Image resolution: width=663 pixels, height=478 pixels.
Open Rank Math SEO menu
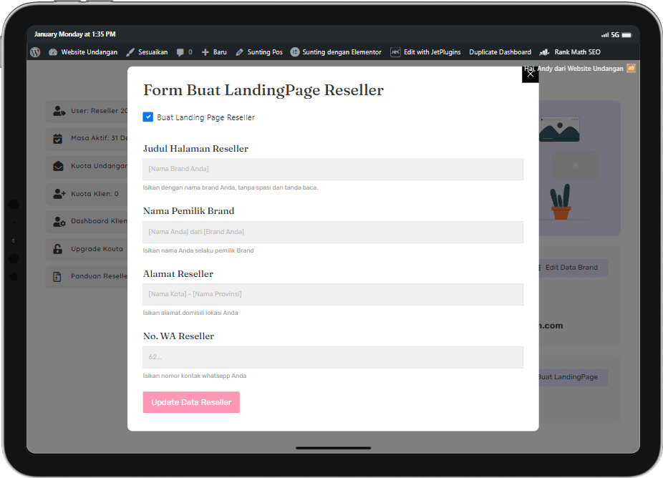570,52
